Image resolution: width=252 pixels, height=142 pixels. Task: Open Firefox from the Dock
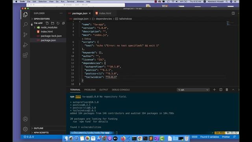tap(123, 138)
